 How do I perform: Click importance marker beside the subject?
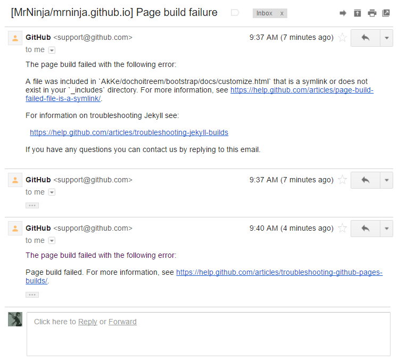[235, 13]
